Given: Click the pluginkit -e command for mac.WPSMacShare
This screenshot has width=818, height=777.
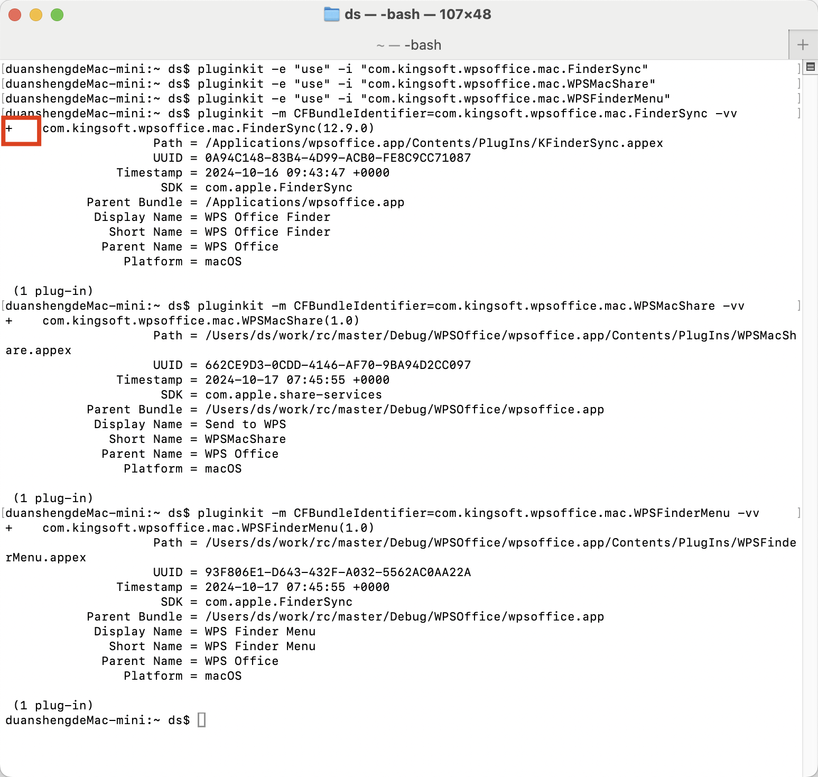Looking at the screenshot, I should click(x=426, y=84).
